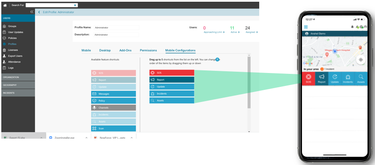Clear the Search For field with the X
The height and width of the screenshot is (165, 375).
[x=75, y=5]
